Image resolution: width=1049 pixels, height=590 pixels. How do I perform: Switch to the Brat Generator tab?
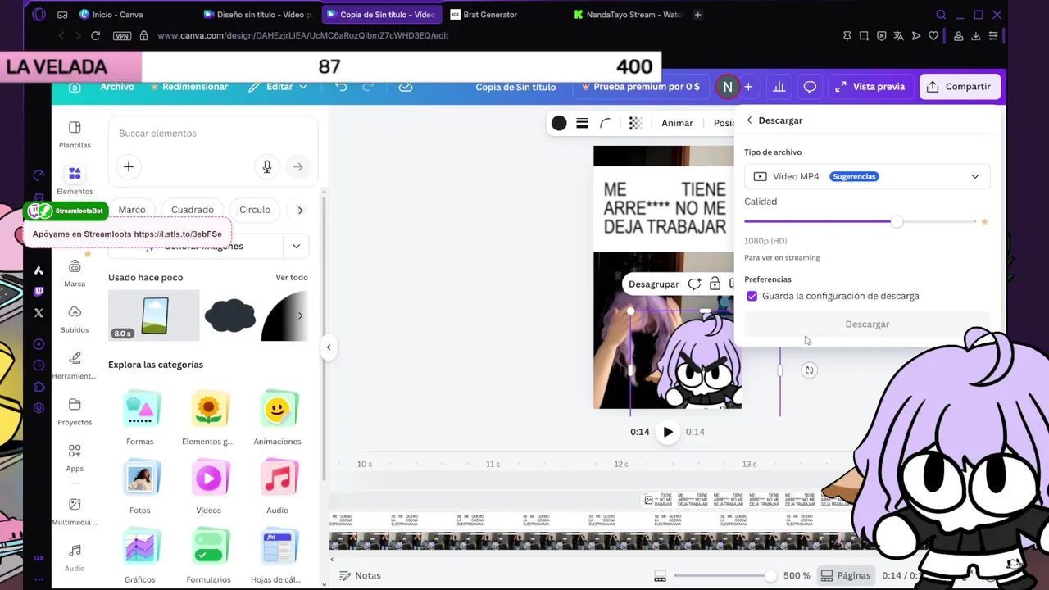tap(489, 15)
